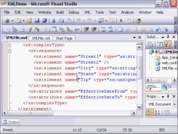Open the Add New Item dropdown arrow
The width and height of the screenshot is (178, 134).
(24, 20)
